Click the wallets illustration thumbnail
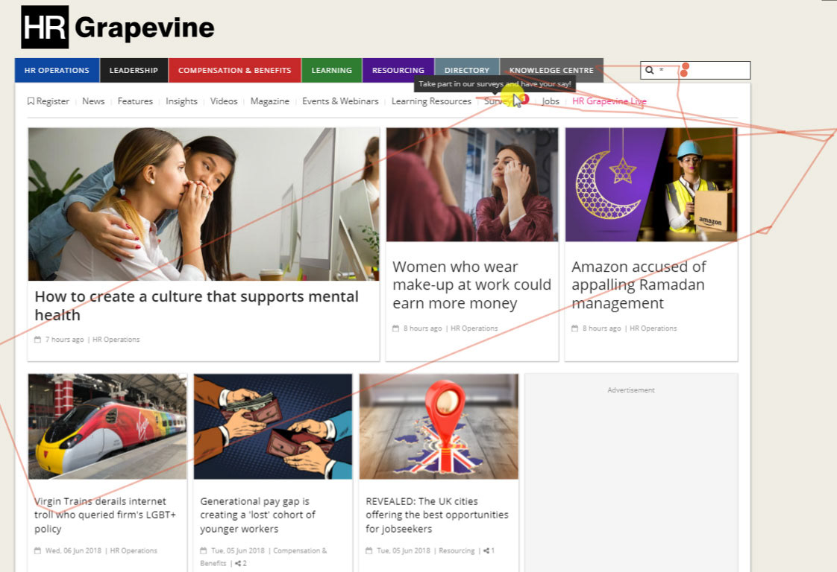The height and width of the screenshot is (572, 837). tap(273, 427)
